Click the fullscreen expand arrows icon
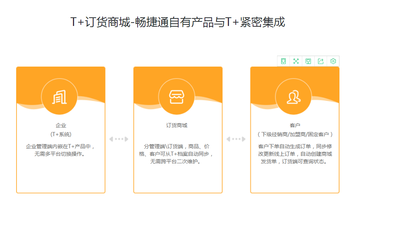This screenshot has width=403, height=237. [x=296, y=61]
